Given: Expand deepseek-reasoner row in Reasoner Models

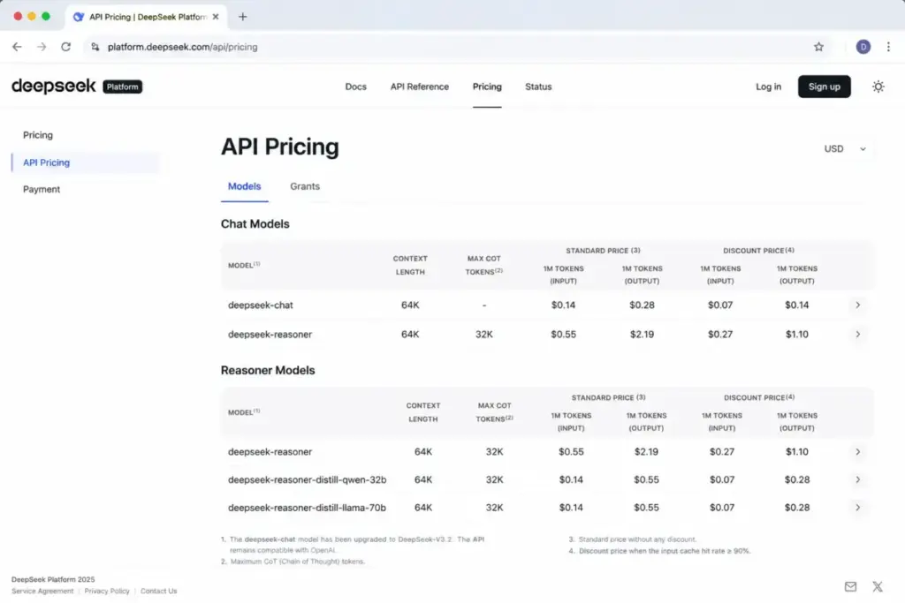Looking at the screenshot, I should (x=857, y=452).
